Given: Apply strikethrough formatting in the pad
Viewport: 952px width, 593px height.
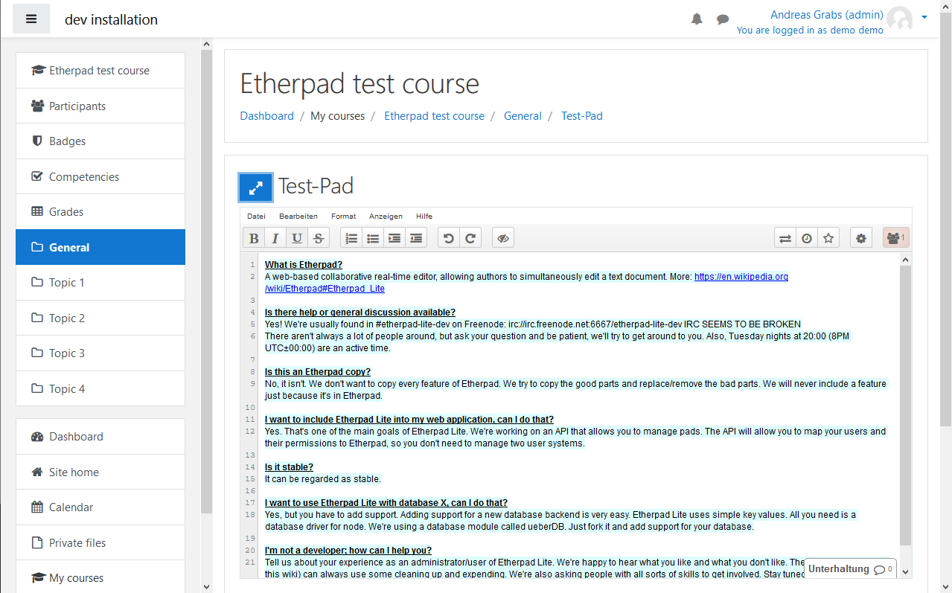Looking at the screenshot, I should (x=319, y=238).
